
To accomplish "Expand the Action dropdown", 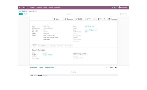I will coord(69,14).
